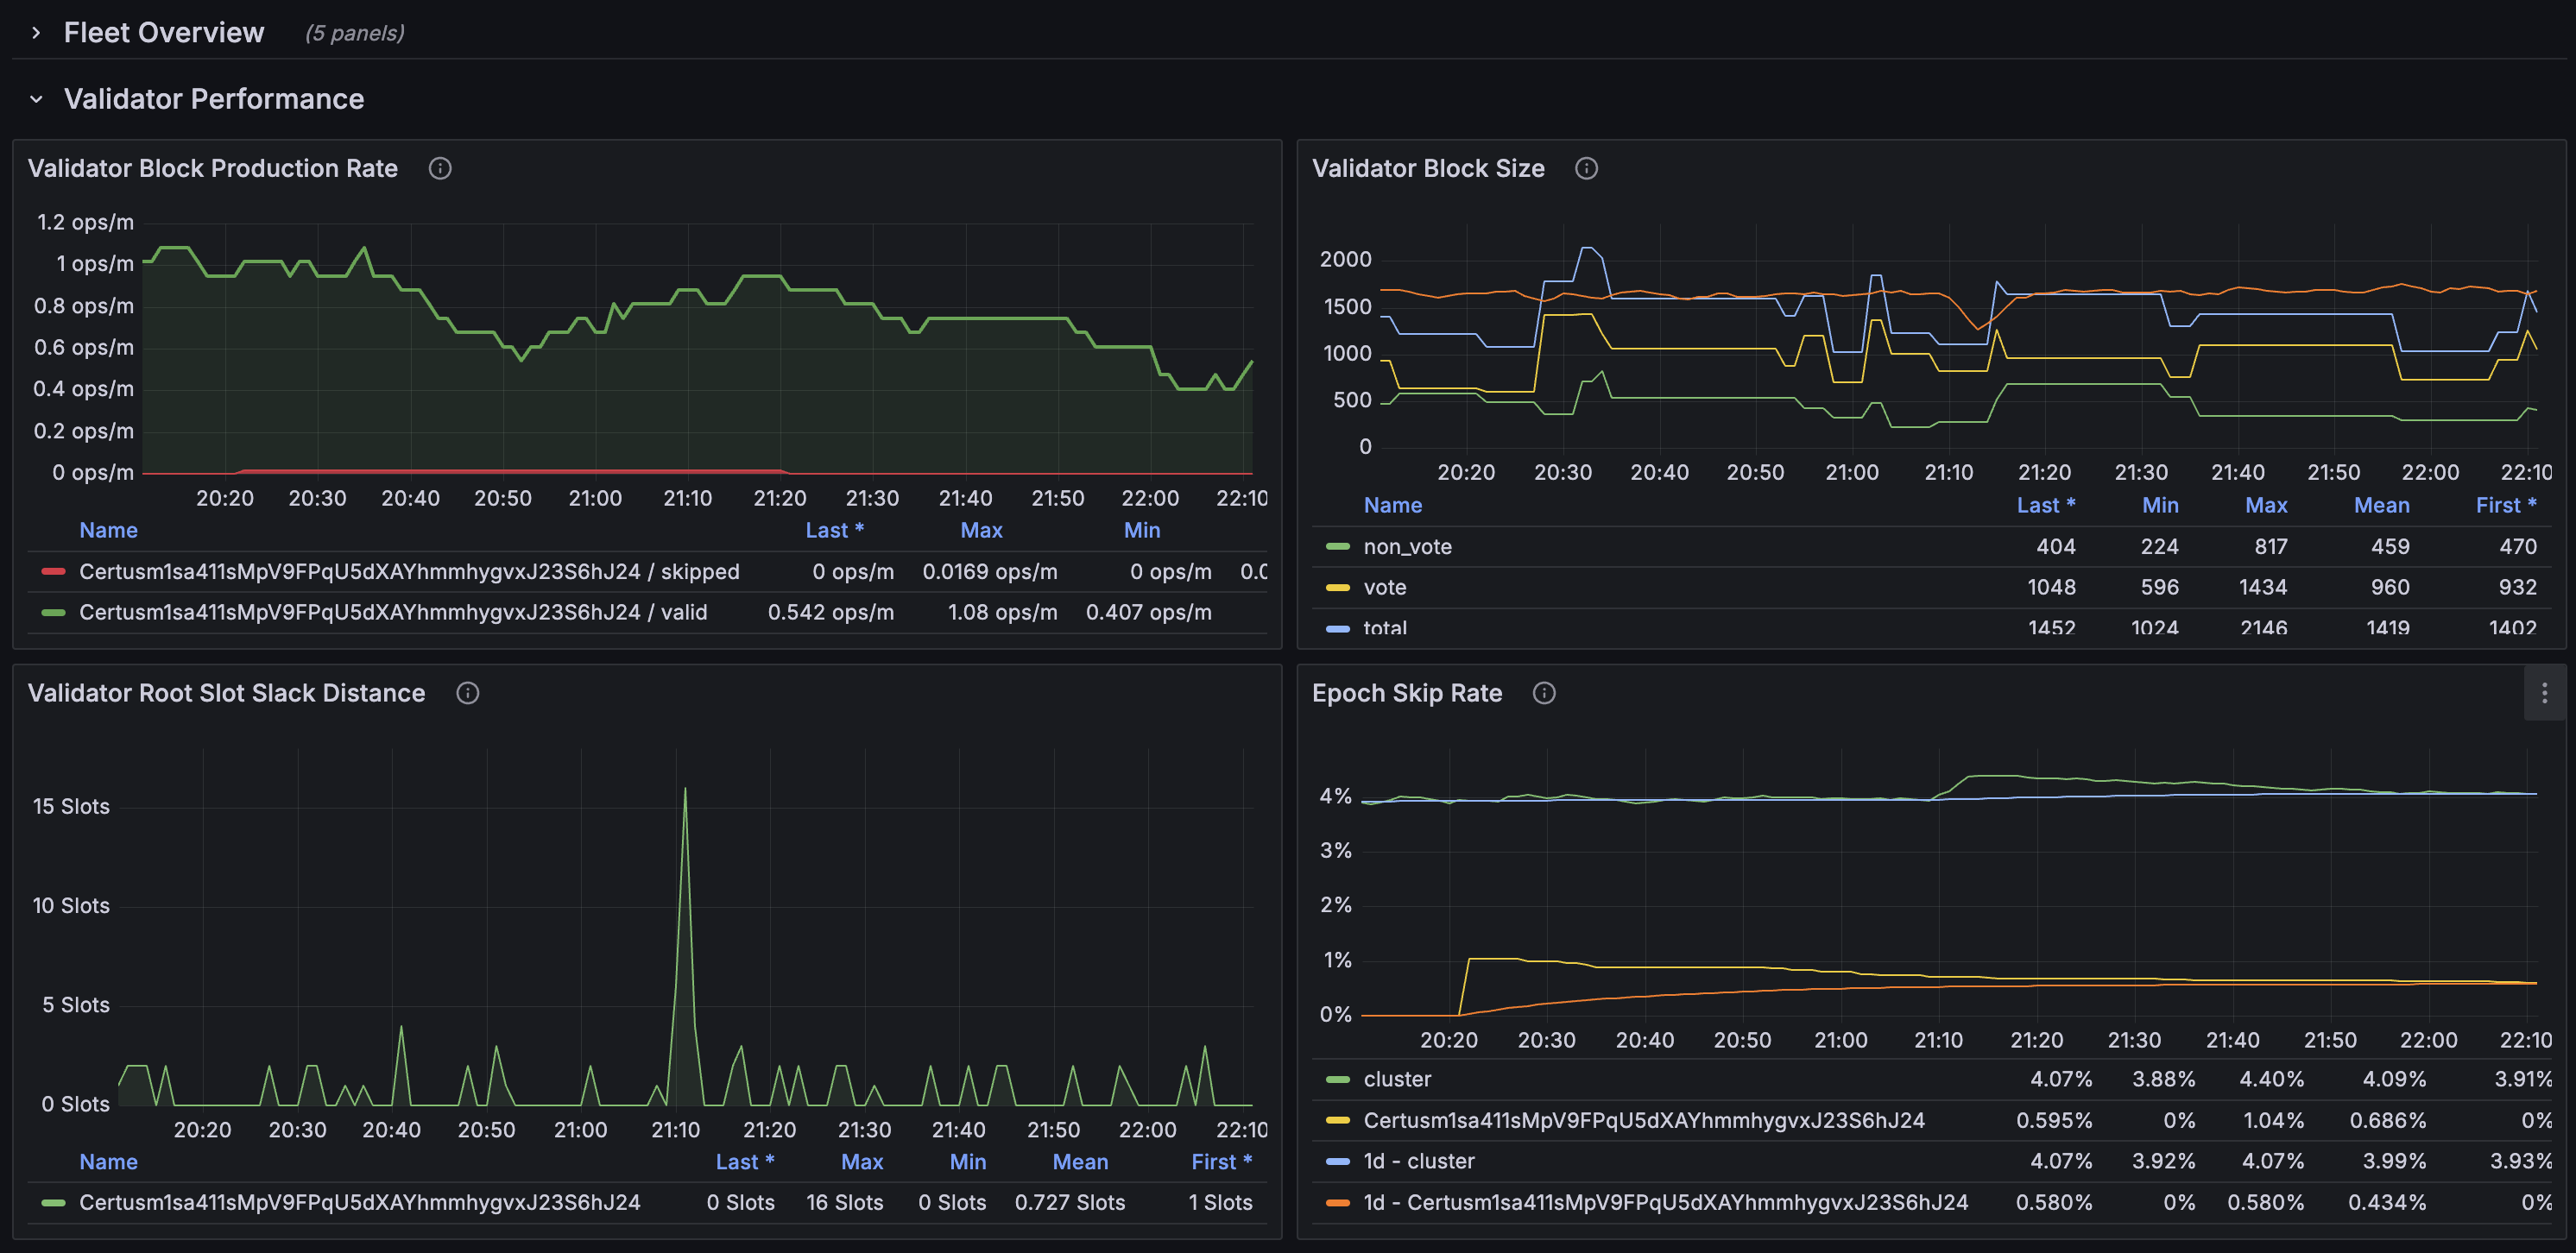This screenshot has height=1253, width=2576.
Task: Change yellow Certusm1 color in Epoch Skip Rate
Action: (1338, 1121)
